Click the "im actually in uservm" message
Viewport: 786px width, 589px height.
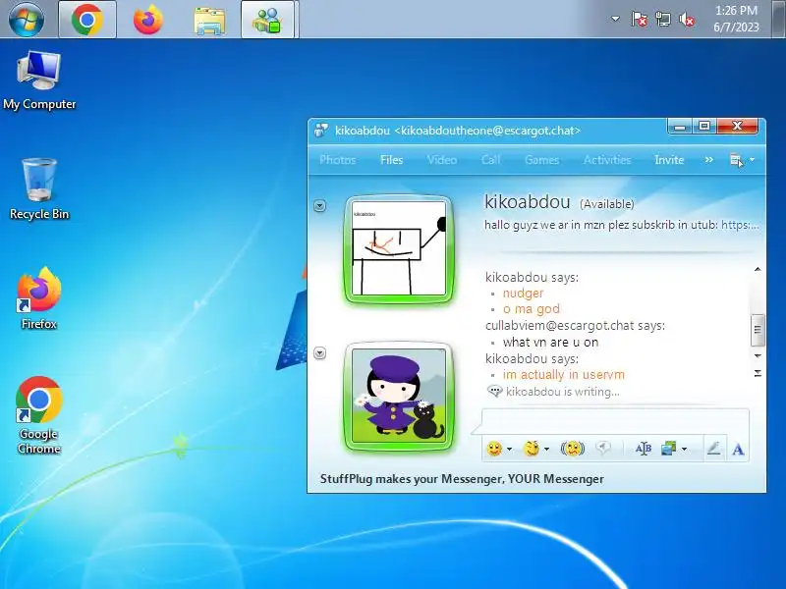tap(563, 375)
